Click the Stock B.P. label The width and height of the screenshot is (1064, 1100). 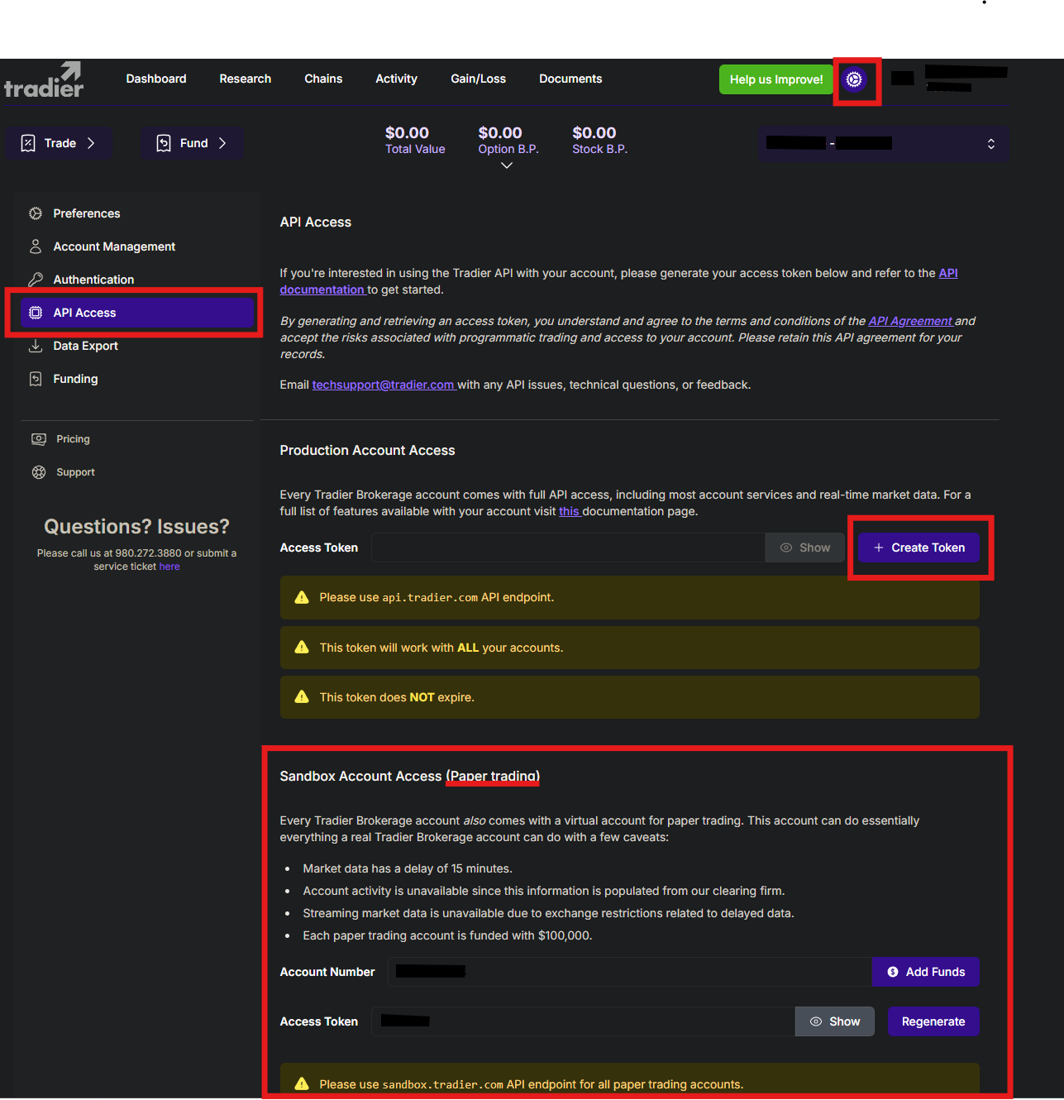(x=600, y=149)
